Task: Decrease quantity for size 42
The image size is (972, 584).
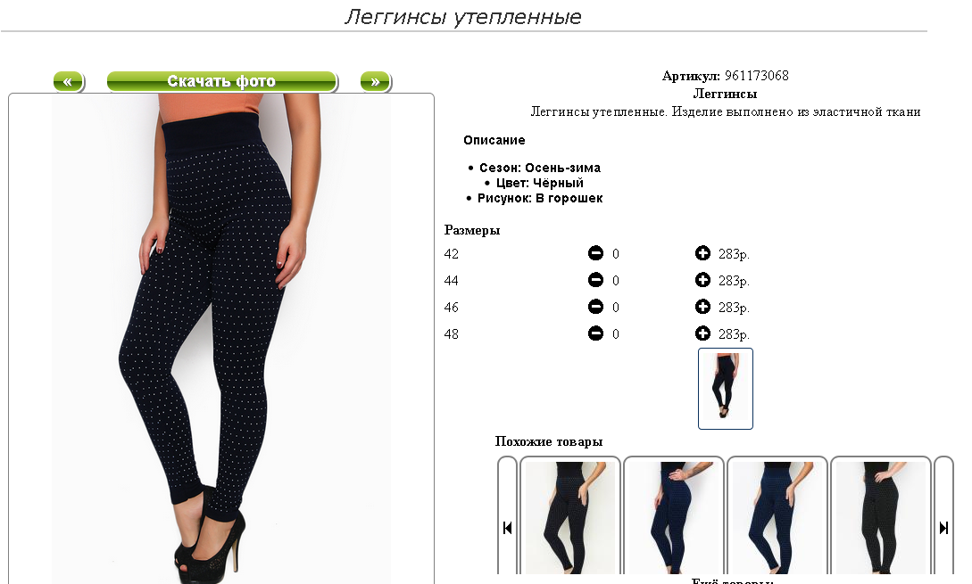Action: (x=595, y=253)
